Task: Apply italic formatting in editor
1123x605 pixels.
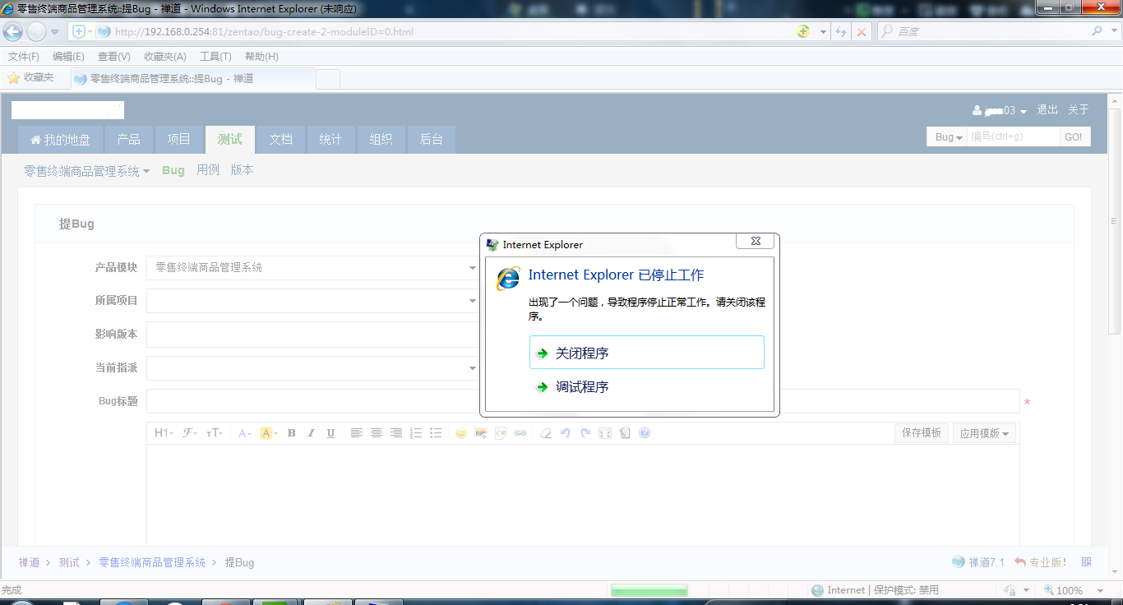Action: click(311, 433)
